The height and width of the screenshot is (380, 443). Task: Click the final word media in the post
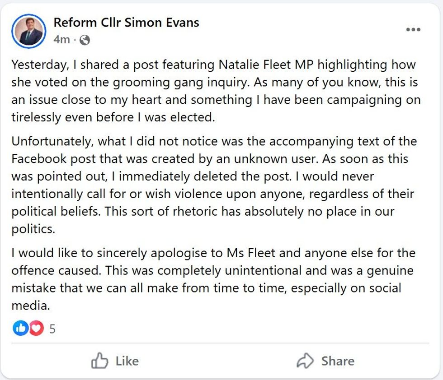pos(29,306)
